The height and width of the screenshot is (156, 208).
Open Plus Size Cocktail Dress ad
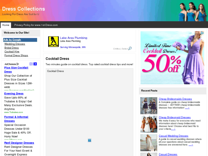tap(16, 70)
